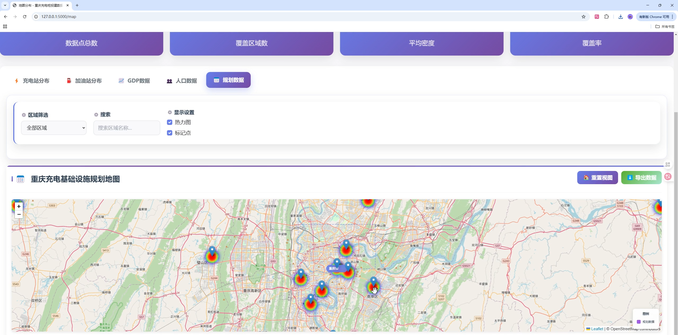Reload the page
This screenshot has height=335, width=678.
(25, 17)
